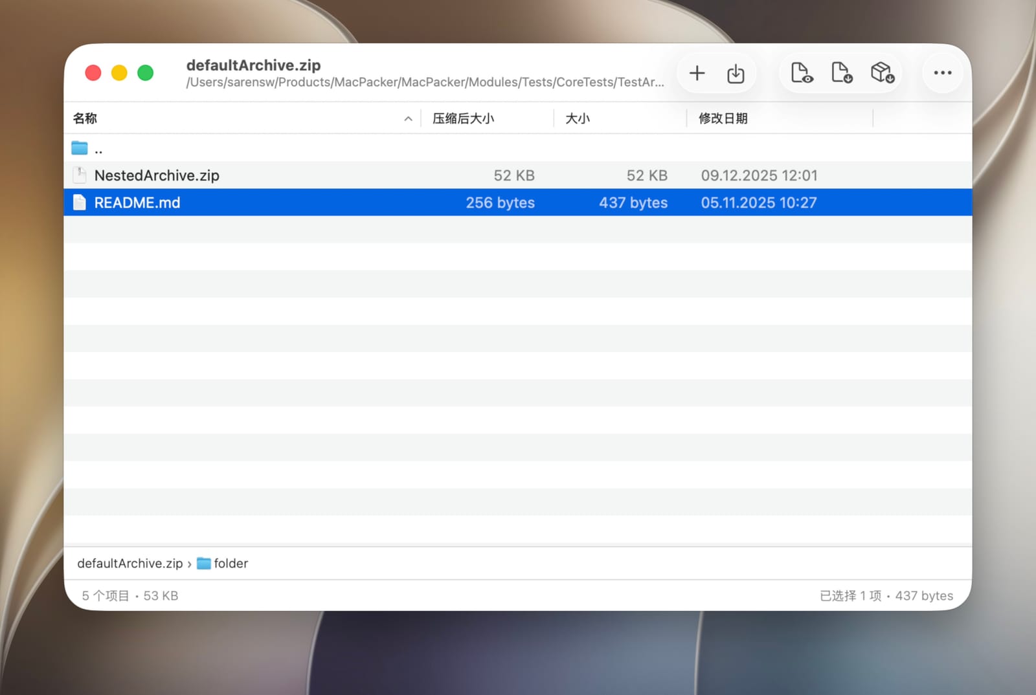Click the 256 bytes compressed size cell
1036x695 pixels.
pyautogui.click(x=501, y=203)
